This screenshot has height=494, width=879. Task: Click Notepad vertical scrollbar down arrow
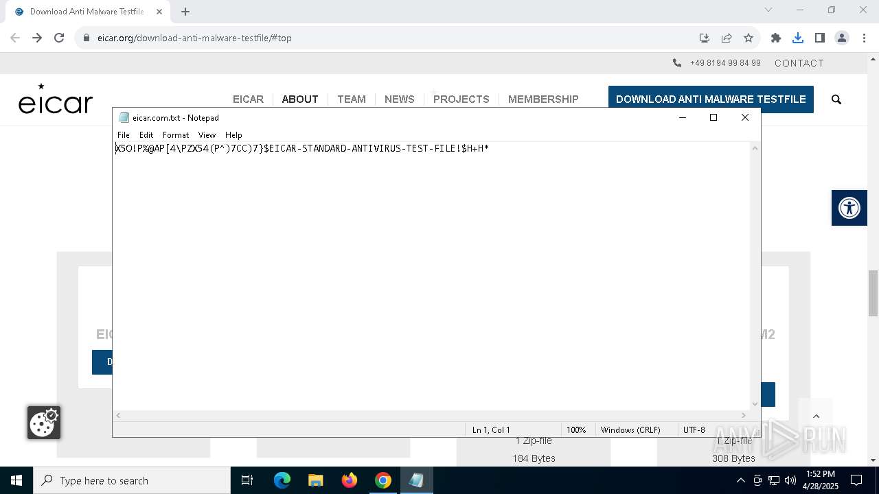tap(755, 404)
